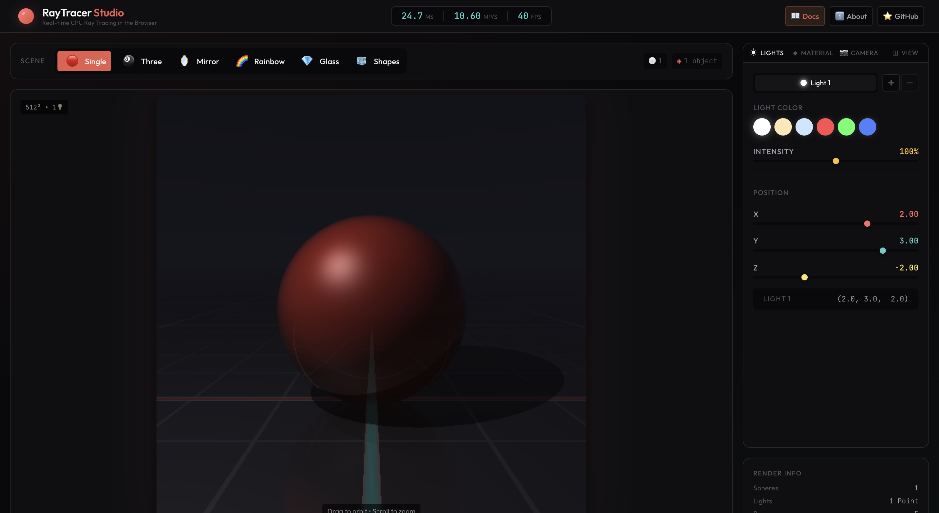Select the Light 1 entry
This screenshot has height=513, width=939.
(815, 83)
